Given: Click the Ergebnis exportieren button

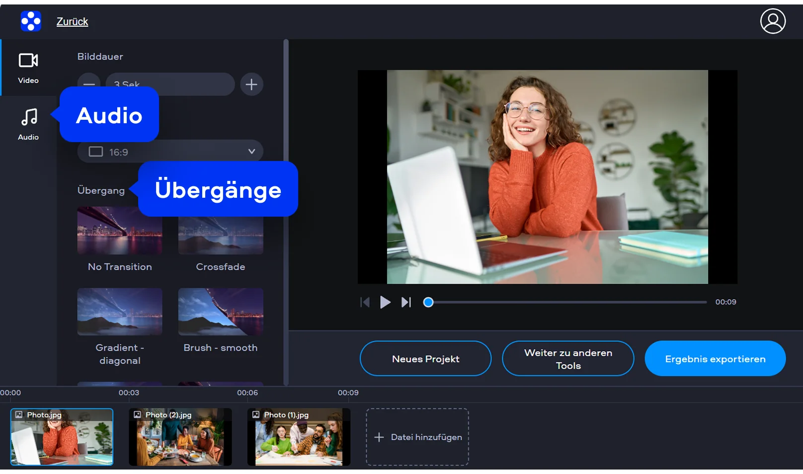Looking at the screenshot, I should click(x=715, y=359).
